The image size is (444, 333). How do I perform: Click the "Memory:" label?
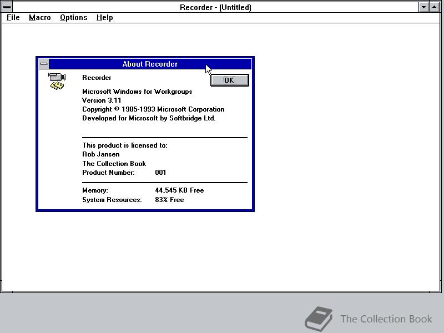pos(95,190)
